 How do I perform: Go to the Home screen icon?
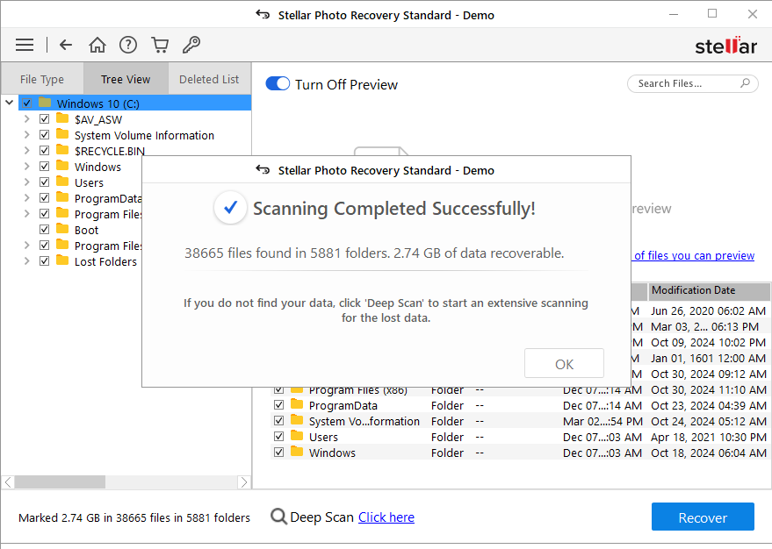point(97,45)
